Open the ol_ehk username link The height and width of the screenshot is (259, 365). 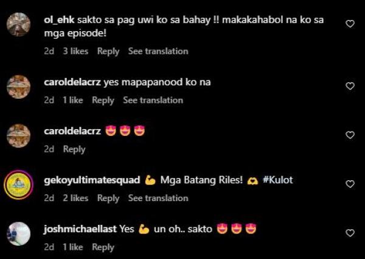59,20
